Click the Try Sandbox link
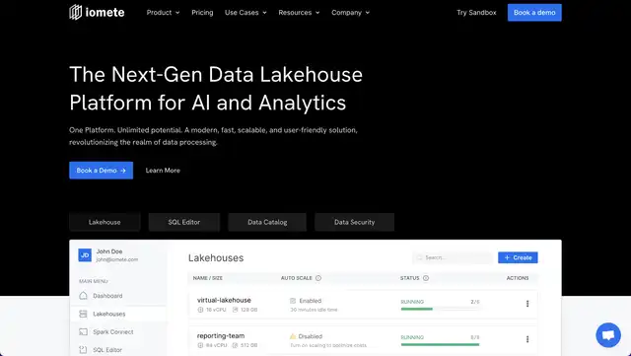The image size is (631, 356). [x=476, y=13]
